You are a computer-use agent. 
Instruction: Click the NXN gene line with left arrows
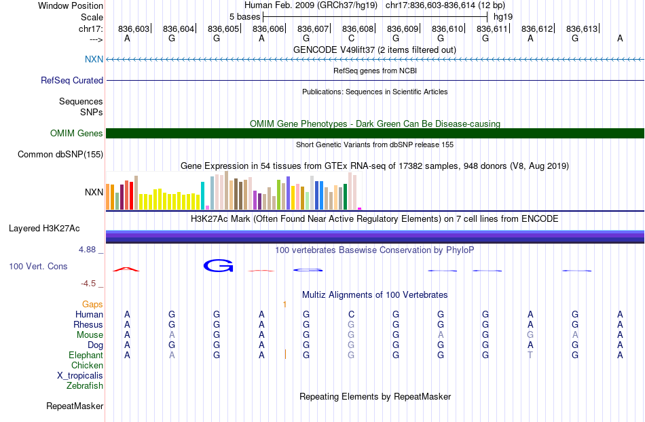coord(375,60)
